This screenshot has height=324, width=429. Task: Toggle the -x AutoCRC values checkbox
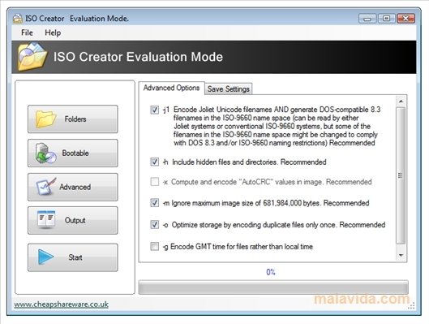[x=155, y=182]
